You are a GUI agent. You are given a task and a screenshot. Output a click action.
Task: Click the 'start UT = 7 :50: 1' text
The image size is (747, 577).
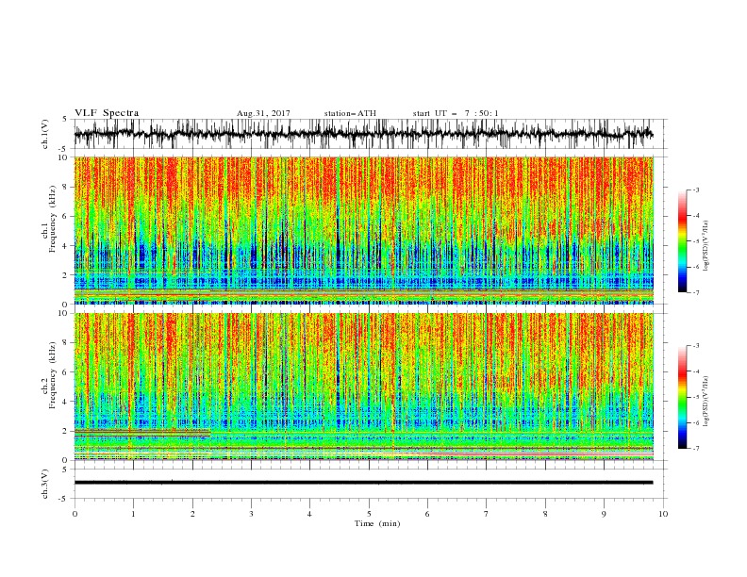tap(456, 113)
